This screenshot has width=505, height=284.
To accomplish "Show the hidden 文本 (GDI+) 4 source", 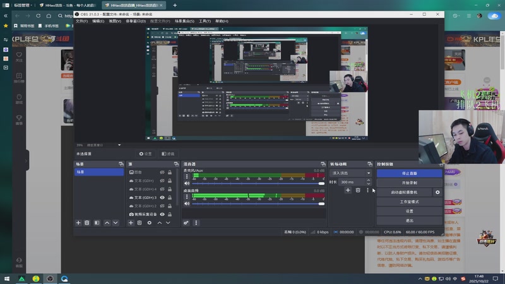I will [x=162, y=189].
